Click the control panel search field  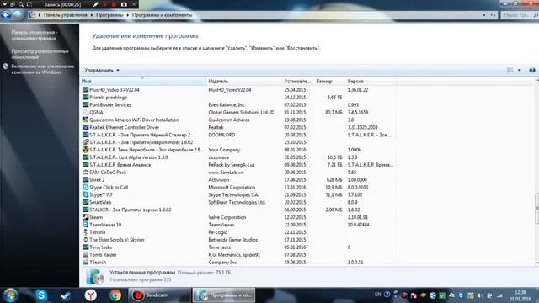519,15
